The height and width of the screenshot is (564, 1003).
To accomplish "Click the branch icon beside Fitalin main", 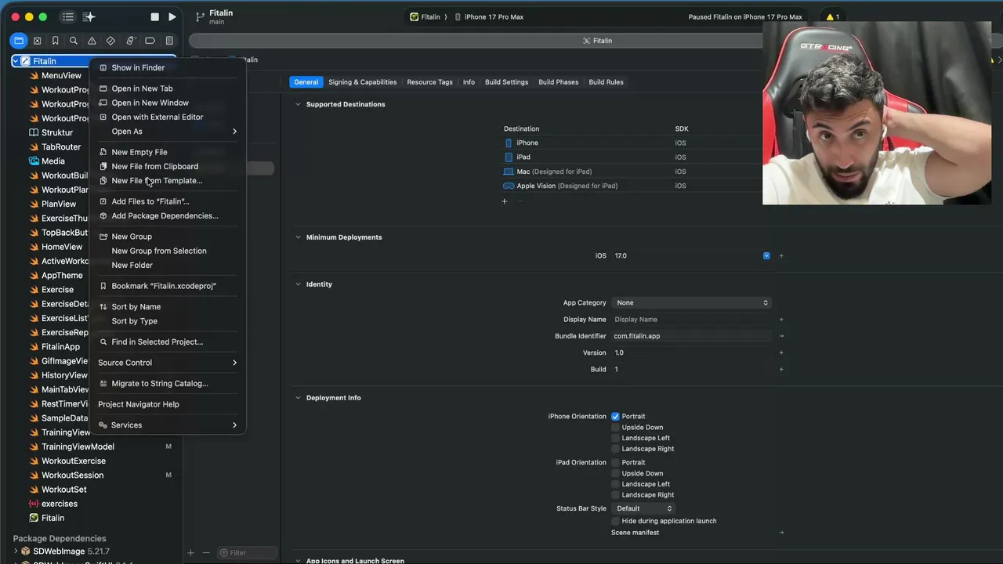I will [200, 16].
